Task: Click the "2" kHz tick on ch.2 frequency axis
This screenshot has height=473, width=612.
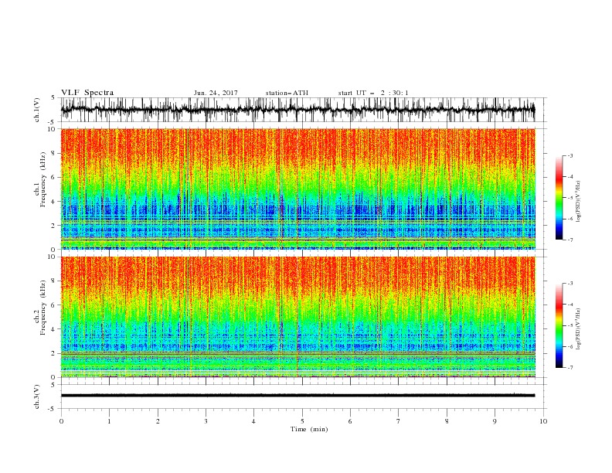Action: (x=54, y=353)
